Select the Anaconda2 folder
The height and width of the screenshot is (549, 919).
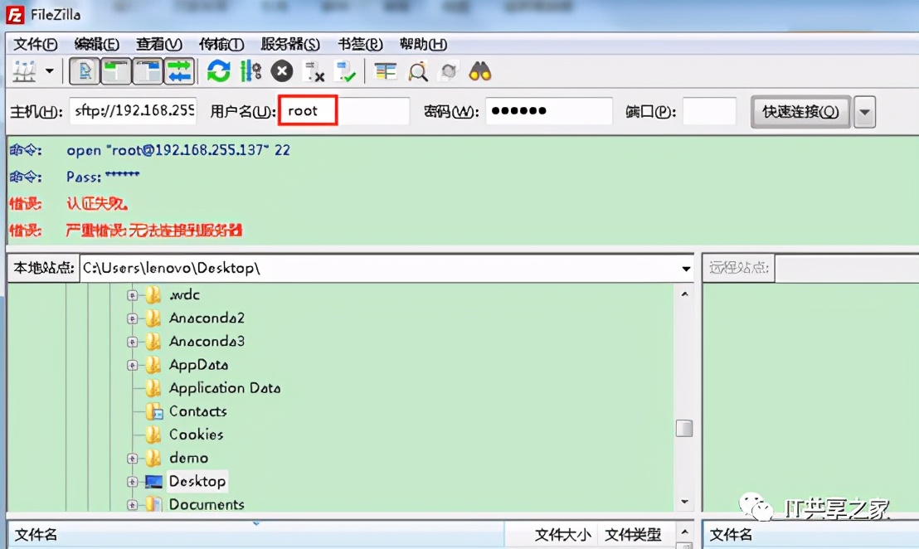coord(207,318)
